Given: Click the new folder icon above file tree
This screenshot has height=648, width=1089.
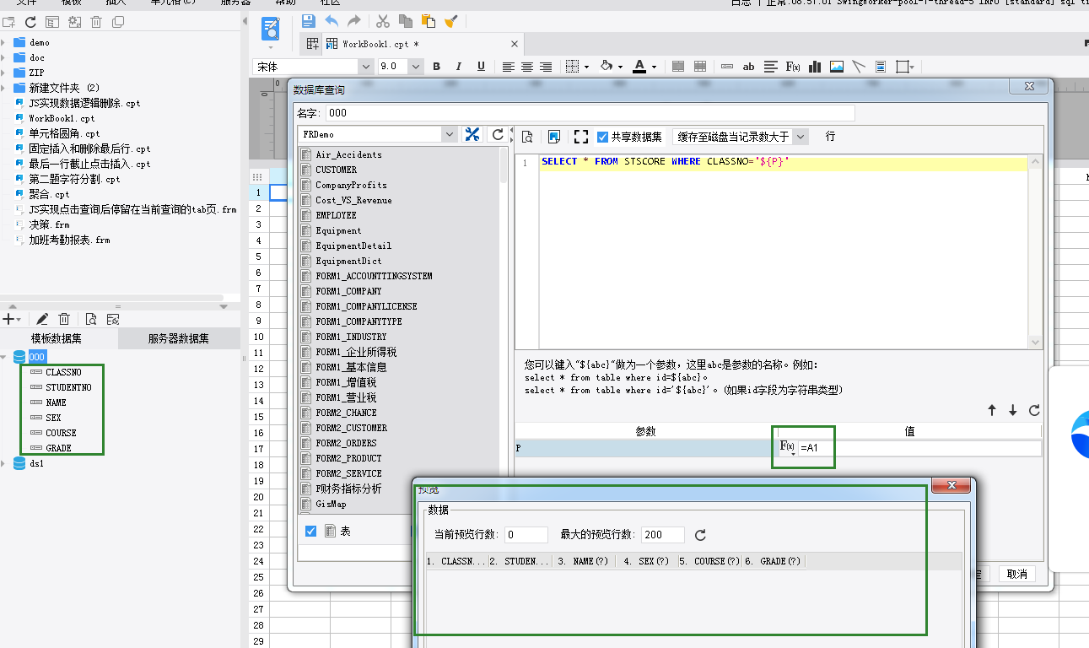Looking at the screenshot, I should coord(8,22).
